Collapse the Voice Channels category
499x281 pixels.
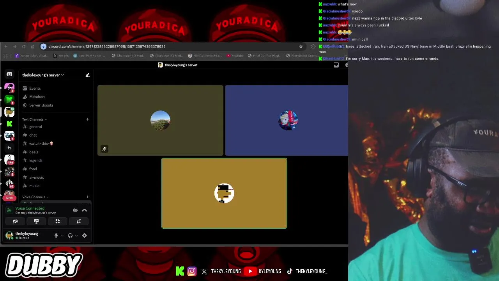tap(35, 197)
